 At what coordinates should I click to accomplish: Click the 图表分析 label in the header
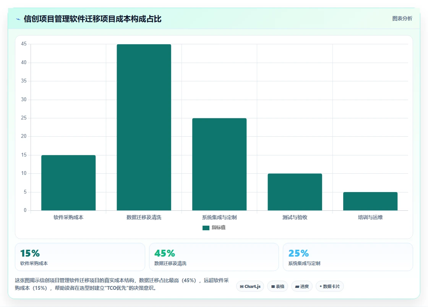pos(402,19)
